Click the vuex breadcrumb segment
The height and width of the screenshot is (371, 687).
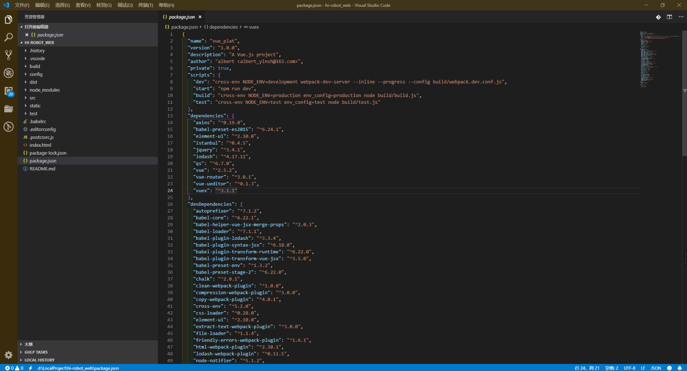[x=251, y=27]
